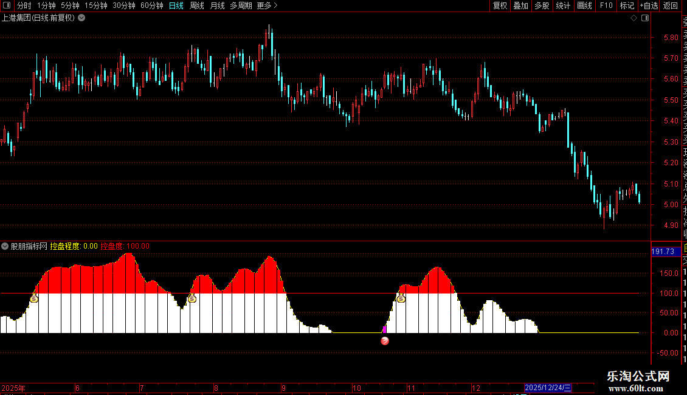The width and height of the screenshot is (687, 395).
Task: Click the 5.80 price axis label
Action: tap(671, 38)
